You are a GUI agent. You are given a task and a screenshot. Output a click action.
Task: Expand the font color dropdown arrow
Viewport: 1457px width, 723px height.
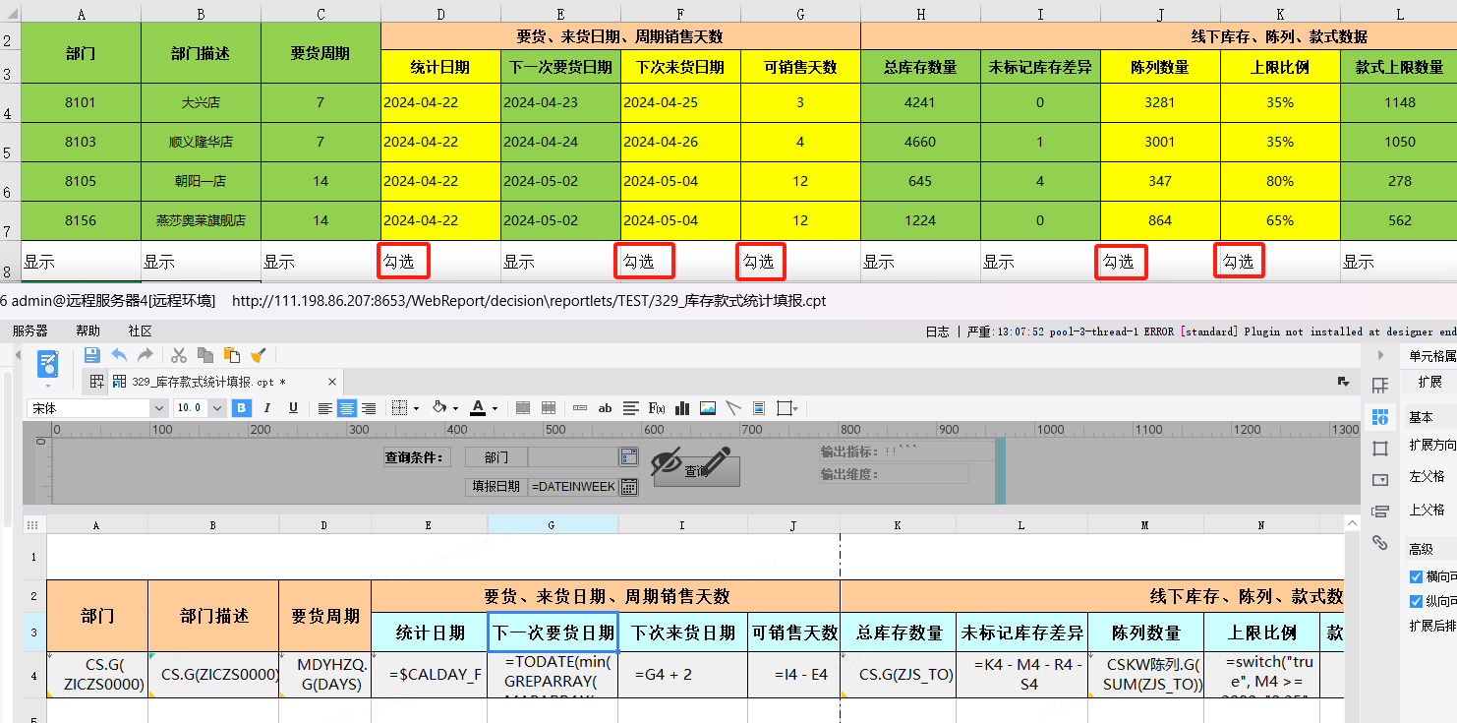click(x=495, y=408)
